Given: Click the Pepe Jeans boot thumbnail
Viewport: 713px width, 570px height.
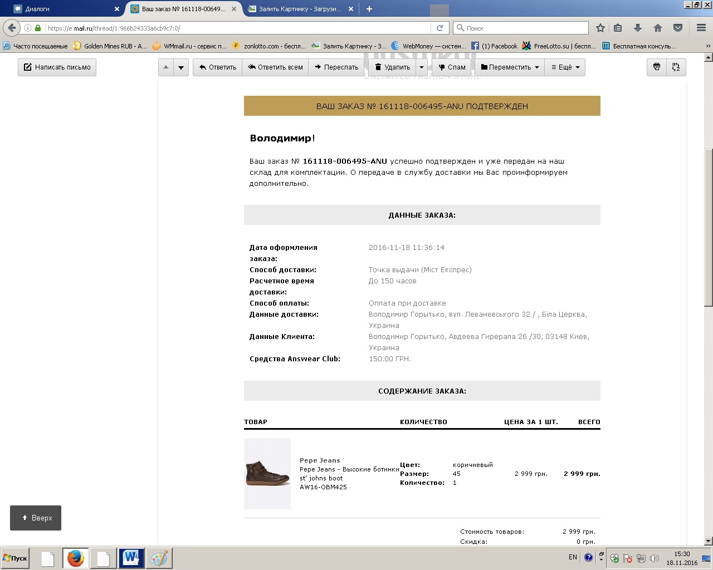Looking at the screenshot, I should tap(267, 474).
